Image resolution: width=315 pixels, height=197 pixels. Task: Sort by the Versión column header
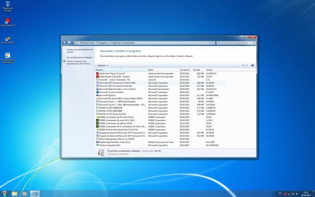pyautogui.click(x=215, y=70)
